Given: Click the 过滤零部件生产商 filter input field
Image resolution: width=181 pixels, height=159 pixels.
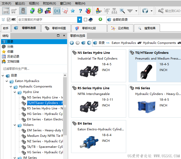Looking at the screenshot, I should (x=33, y=69).
